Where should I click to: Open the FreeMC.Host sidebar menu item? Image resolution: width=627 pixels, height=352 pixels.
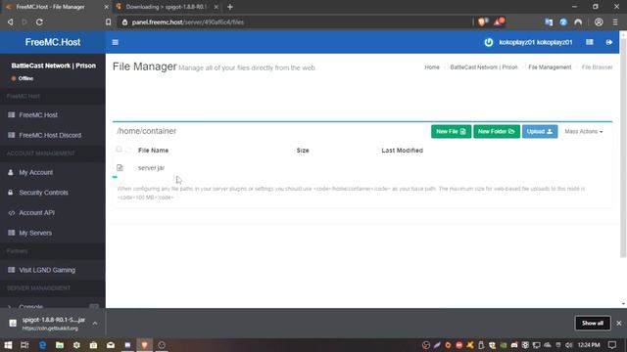[53, 115]
